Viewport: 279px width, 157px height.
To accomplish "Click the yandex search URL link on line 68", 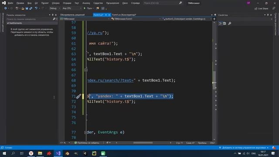I will 110,80.
